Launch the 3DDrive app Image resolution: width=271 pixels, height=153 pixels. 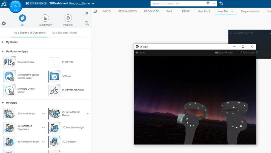pyautogui.click(x=54, y=76)
